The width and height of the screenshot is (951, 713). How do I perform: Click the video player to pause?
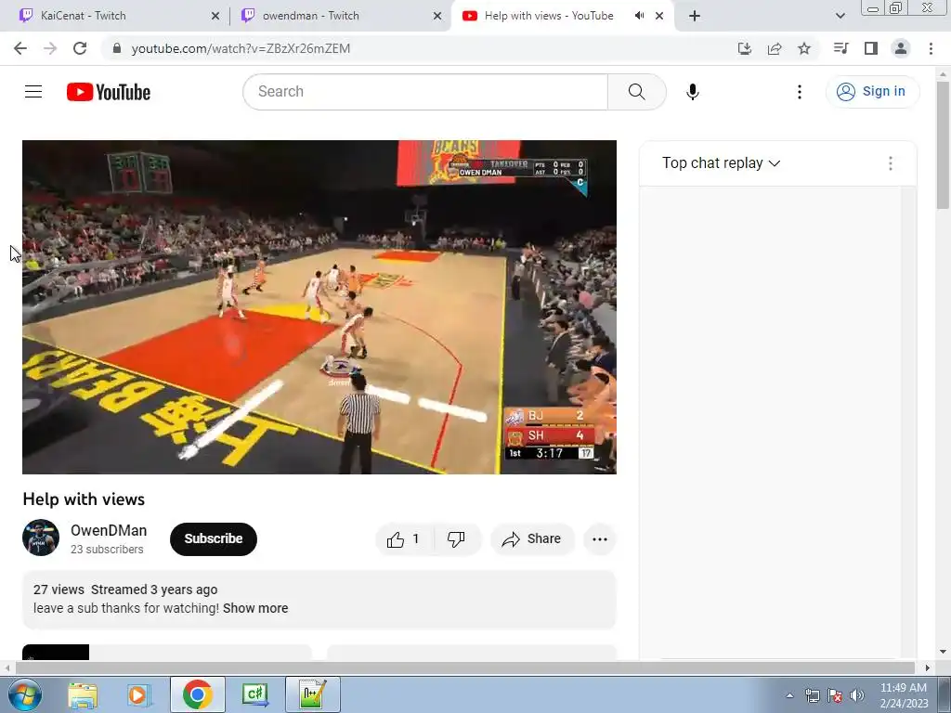tap(319, 306)
